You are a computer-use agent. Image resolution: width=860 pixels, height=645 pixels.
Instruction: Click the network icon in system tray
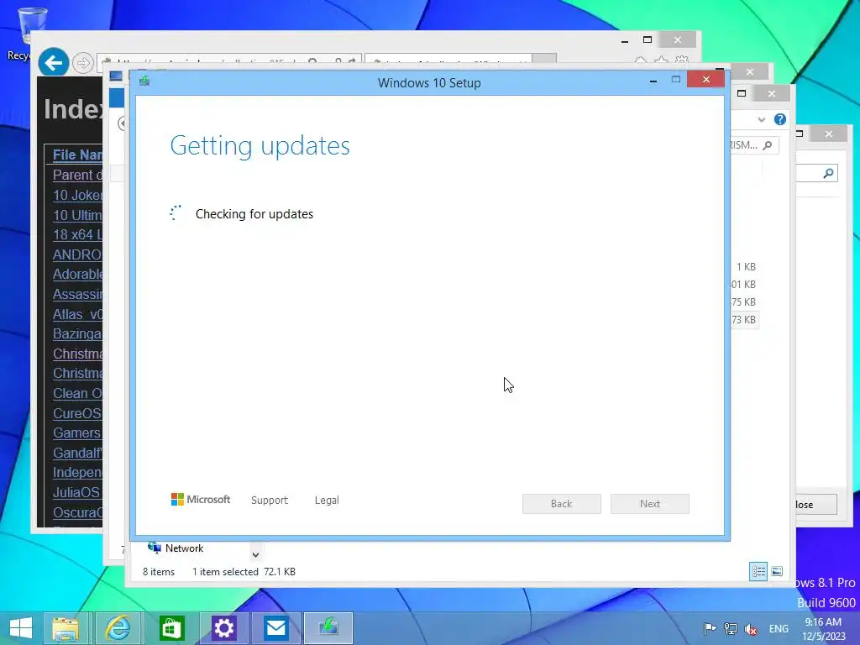[730, 628]
